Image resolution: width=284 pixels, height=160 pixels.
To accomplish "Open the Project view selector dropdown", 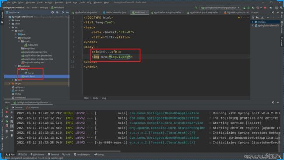I will click(x=13, y=13).
